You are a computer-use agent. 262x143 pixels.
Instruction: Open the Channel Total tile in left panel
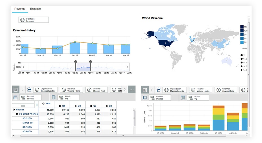tap(96, 90)
